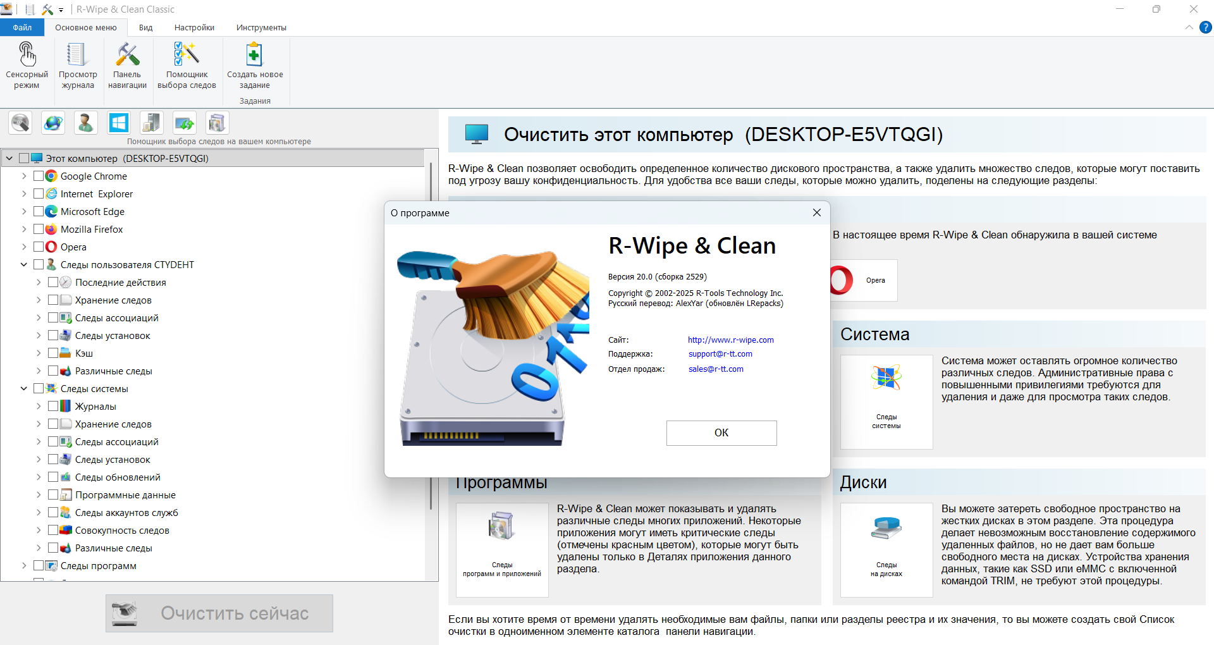The width and height of the screenshot is (1214, 645).
Task: Click the sales@r-tt.com email link
Action: pos(716,369)
